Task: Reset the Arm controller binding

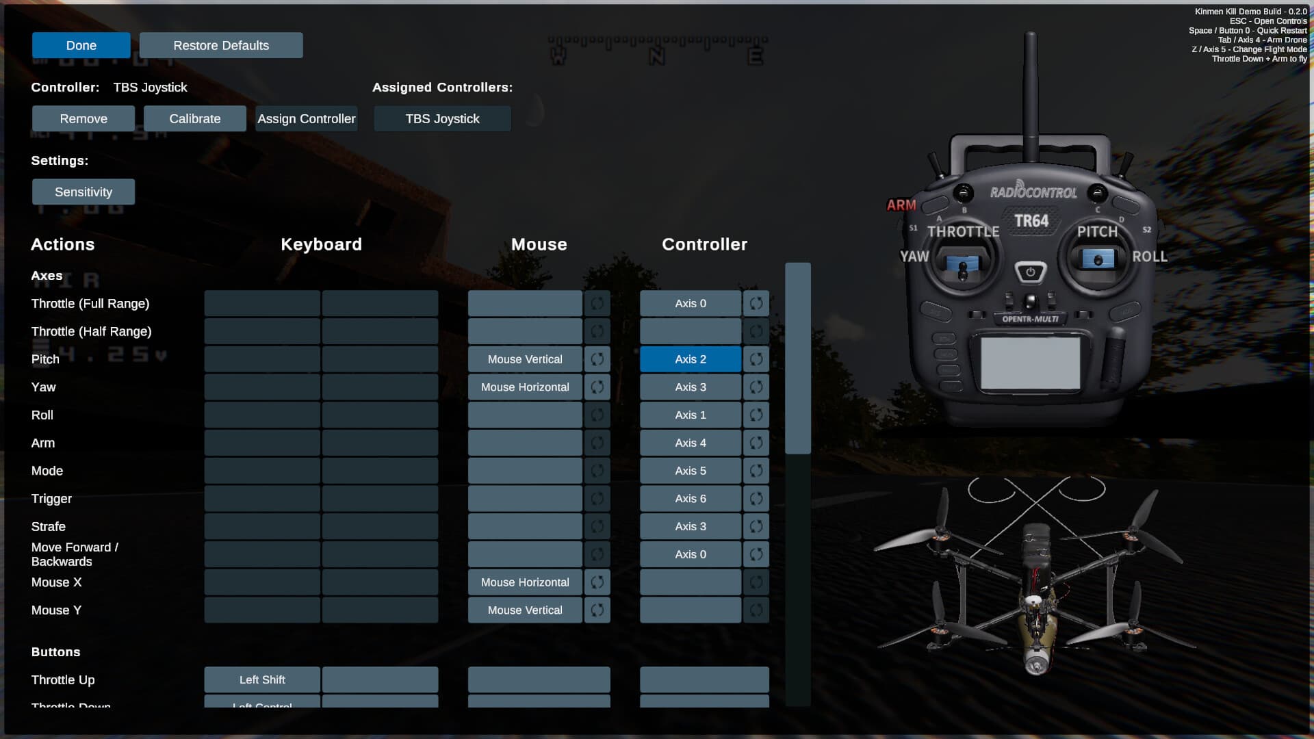Action: click(756, 443)
